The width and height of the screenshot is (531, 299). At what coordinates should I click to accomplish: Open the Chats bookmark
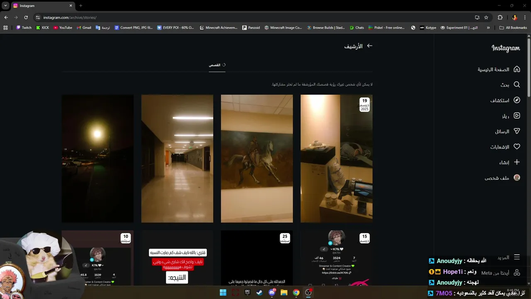(x=357, y=28)
